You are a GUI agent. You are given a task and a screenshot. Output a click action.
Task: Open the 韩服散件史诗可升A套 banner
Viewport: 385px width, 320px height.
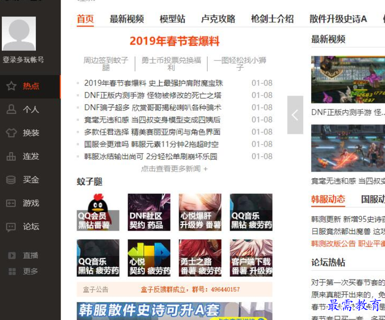(175, 311)
